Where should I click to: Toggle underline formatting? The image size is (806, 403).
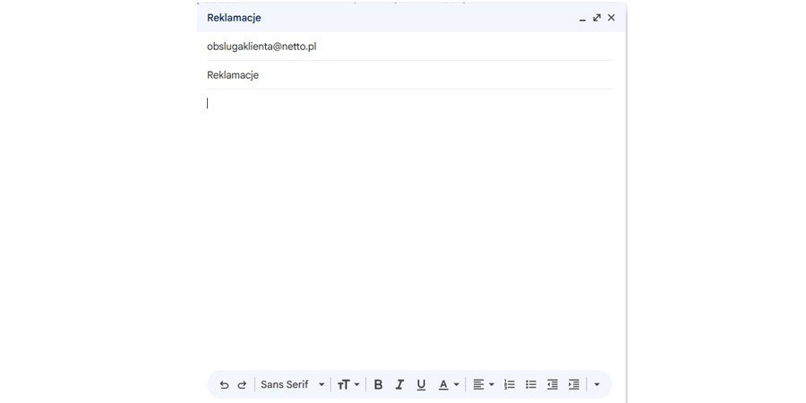click(x=422, y=384)
